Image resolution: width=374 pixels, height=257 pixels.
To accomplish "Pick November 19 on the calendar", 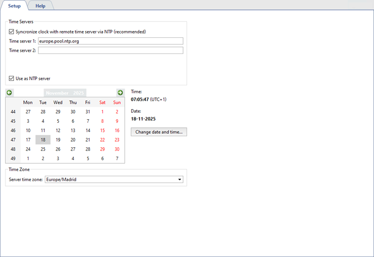I will pos(58,140).
